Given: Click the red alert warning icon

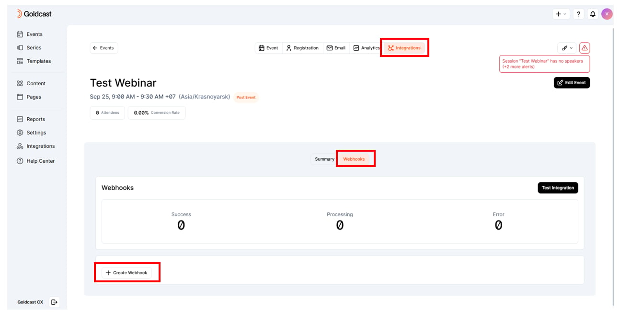Looking at the screenshot, I should click(x=585, y=48).
